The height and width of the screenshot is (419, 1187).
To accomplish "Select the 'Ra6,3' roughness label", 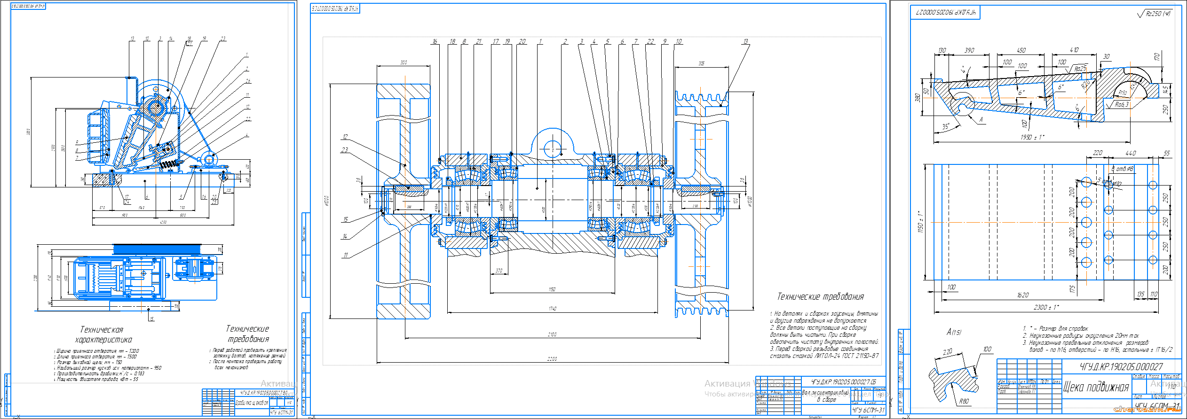I will coord(1122,104).
